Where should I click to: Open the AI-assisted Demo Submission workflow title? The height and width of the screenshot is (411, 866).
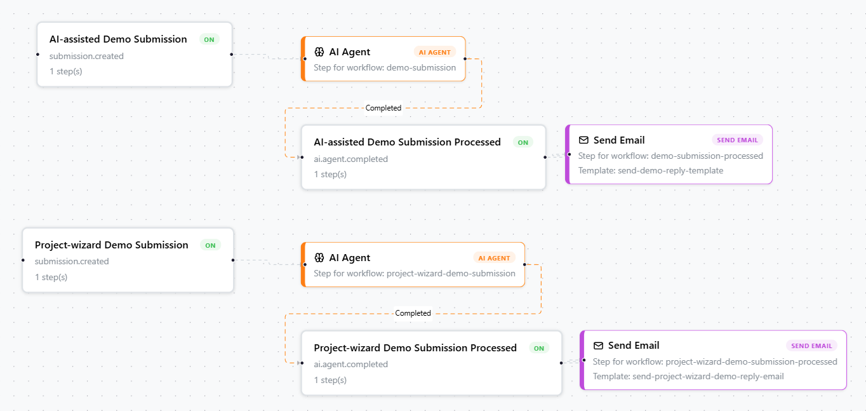[118, 39]
